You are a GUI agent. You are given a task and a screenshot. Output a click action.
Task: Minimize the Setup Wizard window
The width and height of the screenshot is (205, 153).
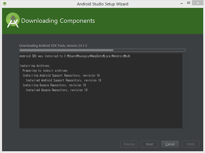click(x=182, y=3)
